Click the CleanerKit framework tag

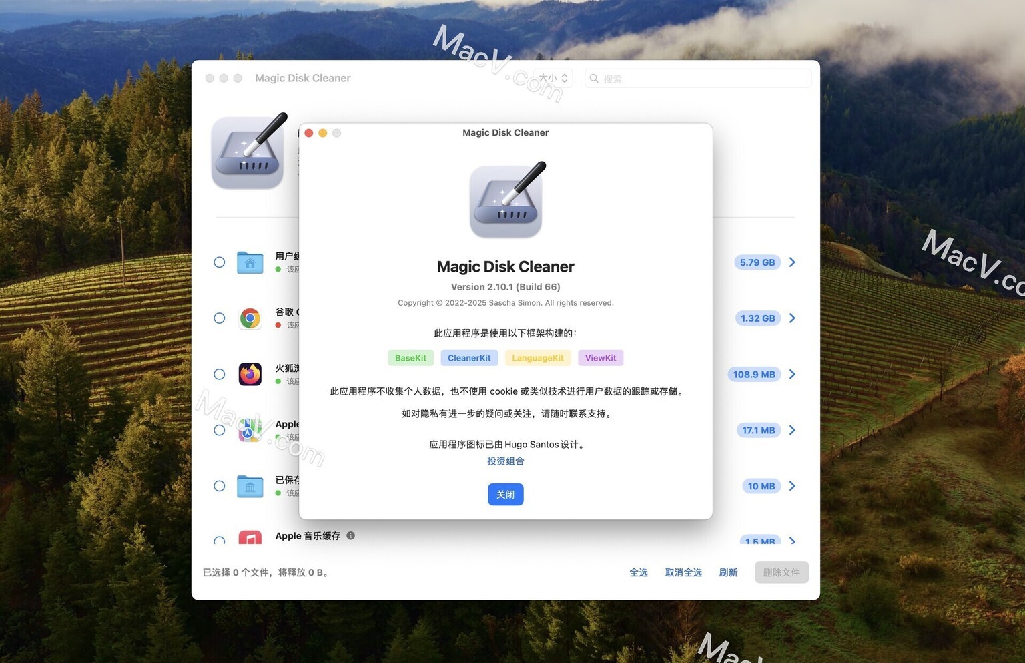(x=469, y=358)
